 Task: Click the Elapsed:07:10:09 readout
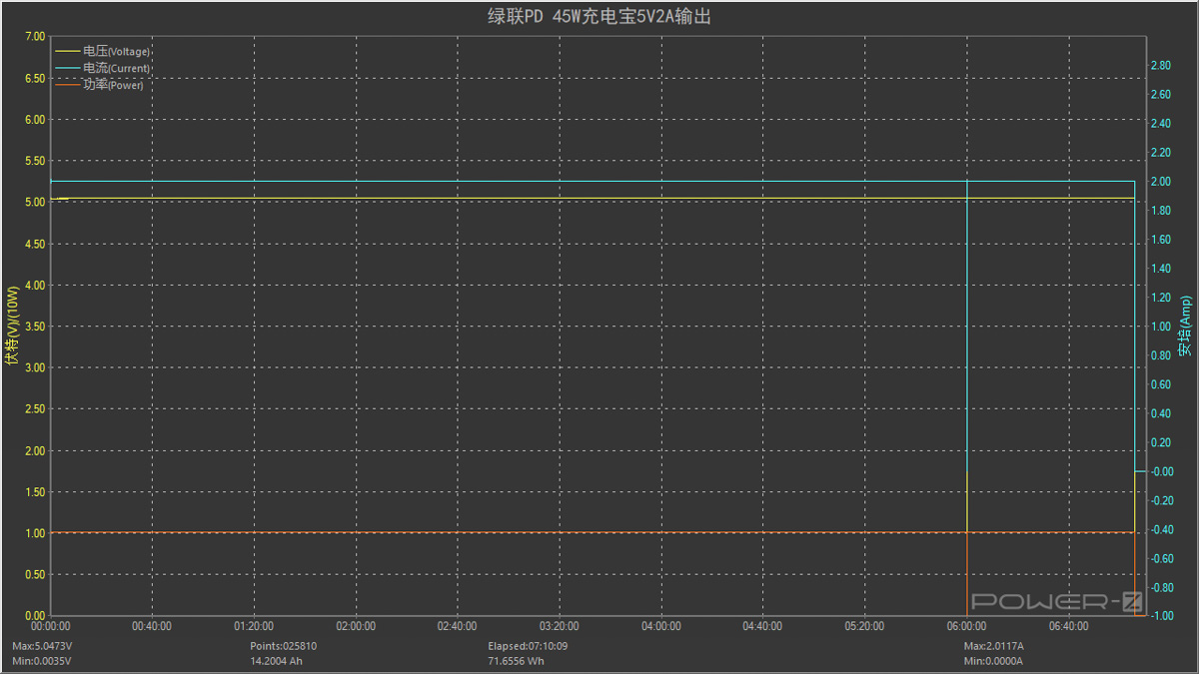[x=530, y=646]
